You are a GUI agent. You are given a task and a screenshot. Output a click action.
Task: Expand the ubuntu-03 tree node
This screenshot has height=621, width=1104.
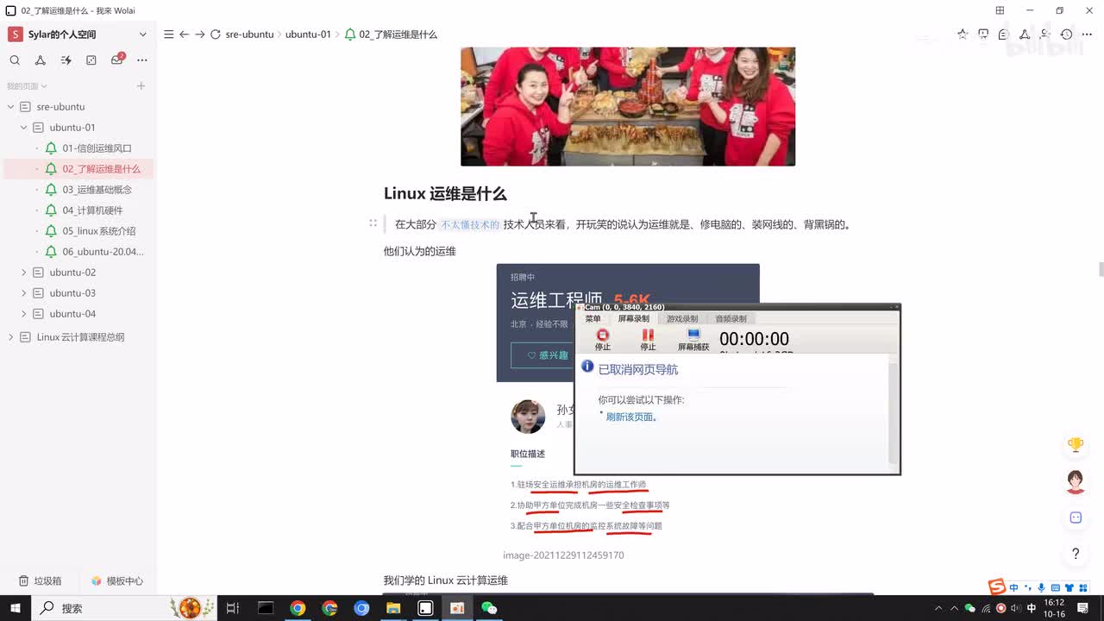[x=24, y=293]
